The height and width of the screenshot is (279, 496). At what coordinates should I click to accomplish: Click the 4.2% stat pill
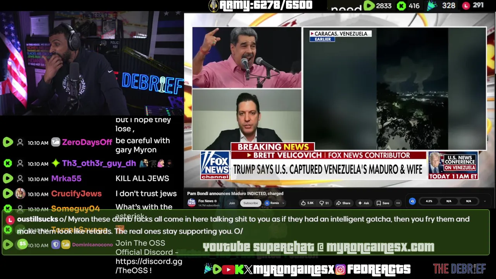click(x=429, y=201)
